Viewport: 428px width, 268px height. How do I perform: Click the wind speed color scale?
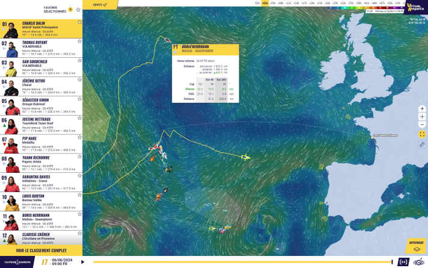click(365, 8)
